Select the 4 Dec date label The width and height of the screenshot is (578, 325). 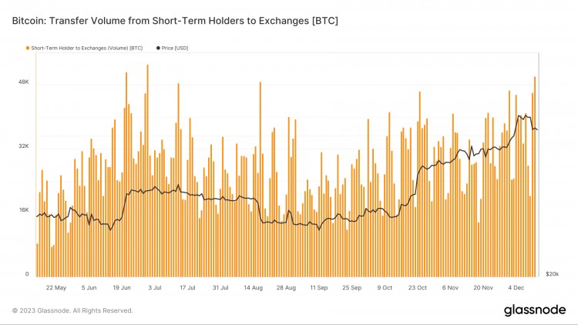pyautogui.click(x=516, y=288)
